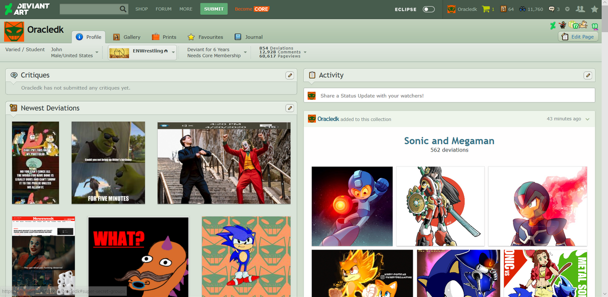Open the golden Super Sonic thumbnail

click(x=362, y=273)
